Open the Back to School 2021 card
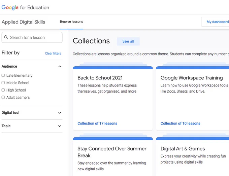 113,98
